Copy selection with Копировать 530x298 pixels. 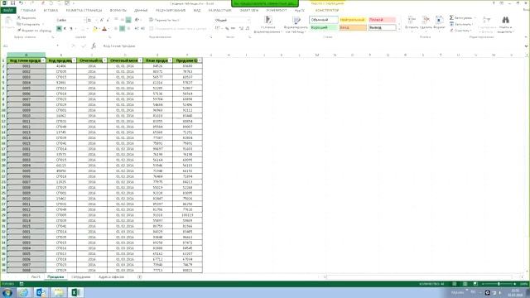click(x=28, y=24)
